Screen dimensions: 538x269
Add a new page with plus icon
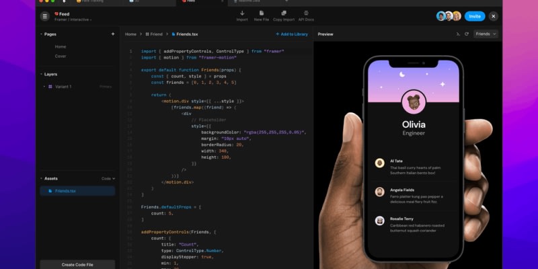(x=112, y=34)
